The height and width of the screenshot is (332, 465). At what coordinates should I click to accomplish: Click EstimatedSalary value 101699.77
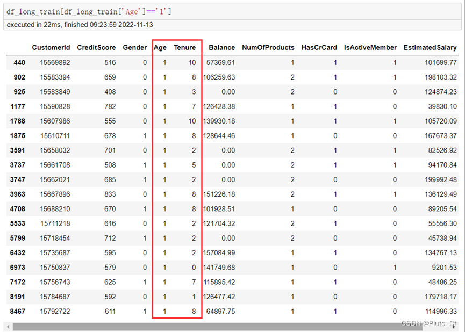click(441, 62)
